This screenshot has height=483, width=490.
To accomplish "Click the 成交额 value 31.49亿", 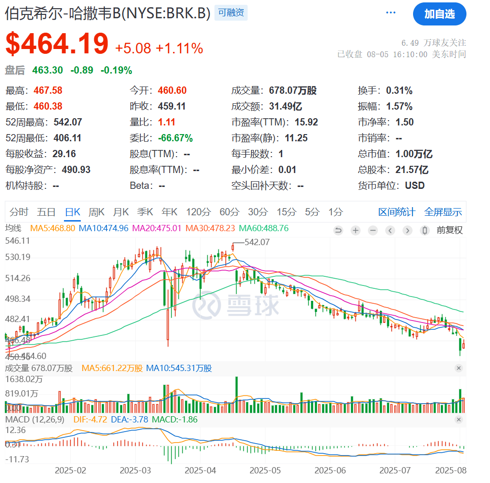I will (286, 106).
